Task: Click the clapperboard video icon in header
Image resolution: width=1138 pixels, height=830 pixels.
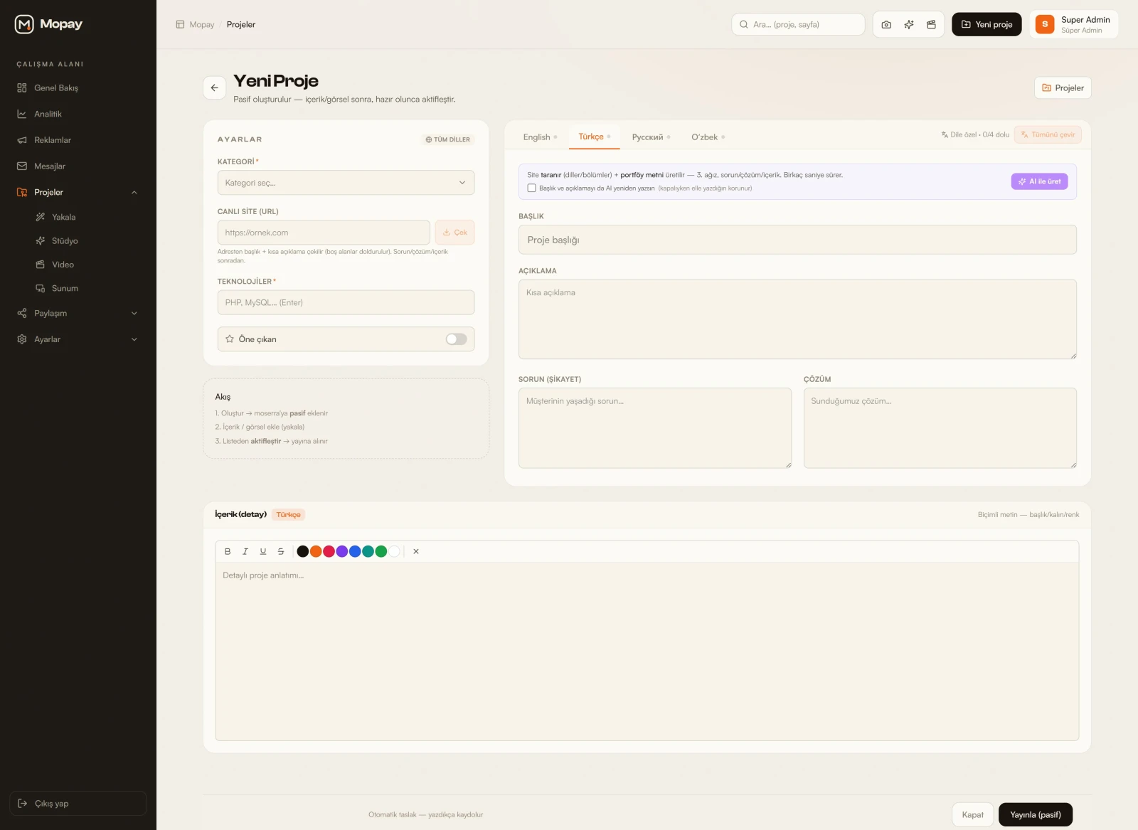Action: pos(931,24)
